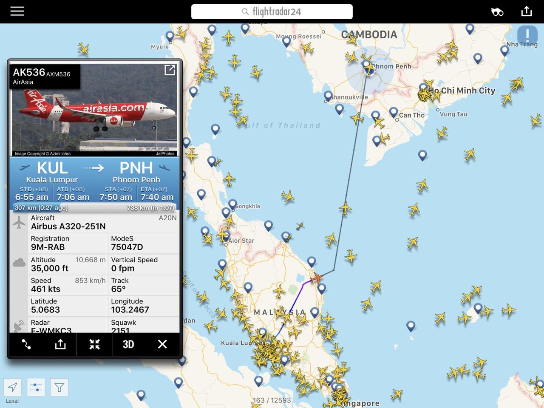The image size is (544, 408).
Task: Open the AirAsia aircraft photo
Action: 94,110
